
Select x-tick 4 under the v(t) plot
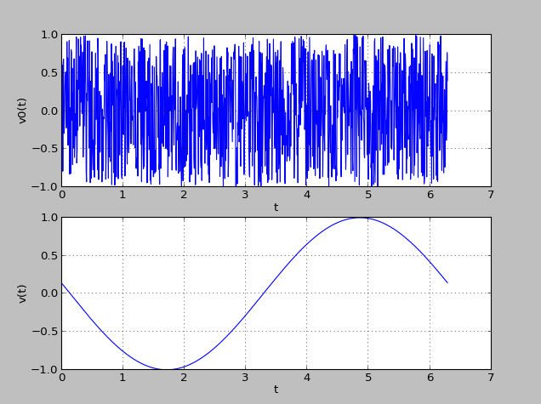(x=307, y=378)
